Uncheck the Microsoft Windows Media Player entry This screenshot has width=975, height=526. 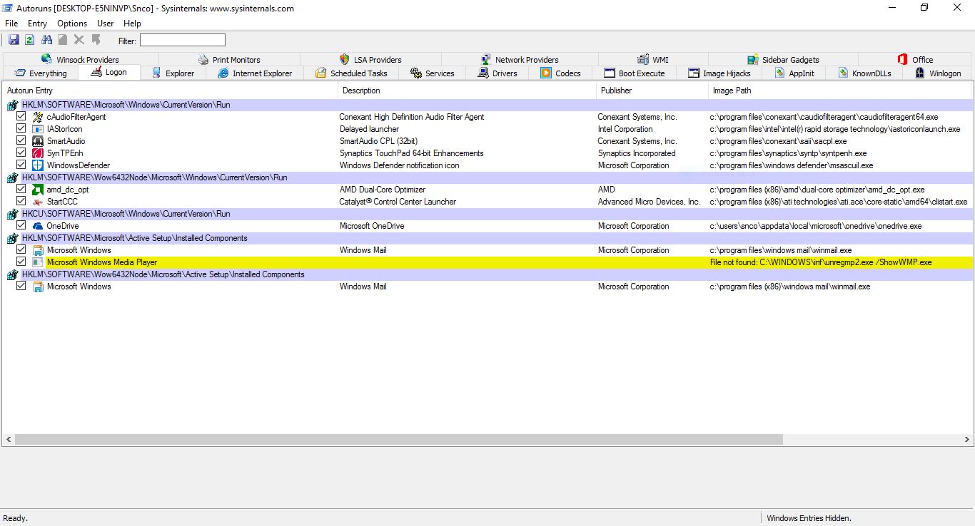[x=21, y=262]
